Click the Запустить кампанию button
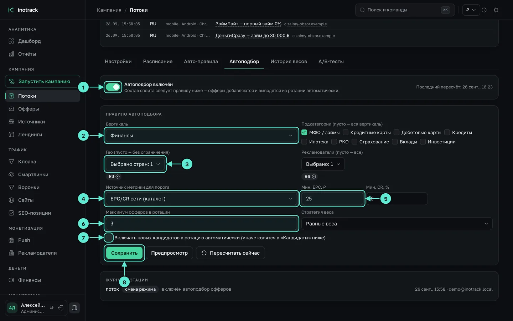The width and height of the screenshot is (513, 321). coord(42,81)
